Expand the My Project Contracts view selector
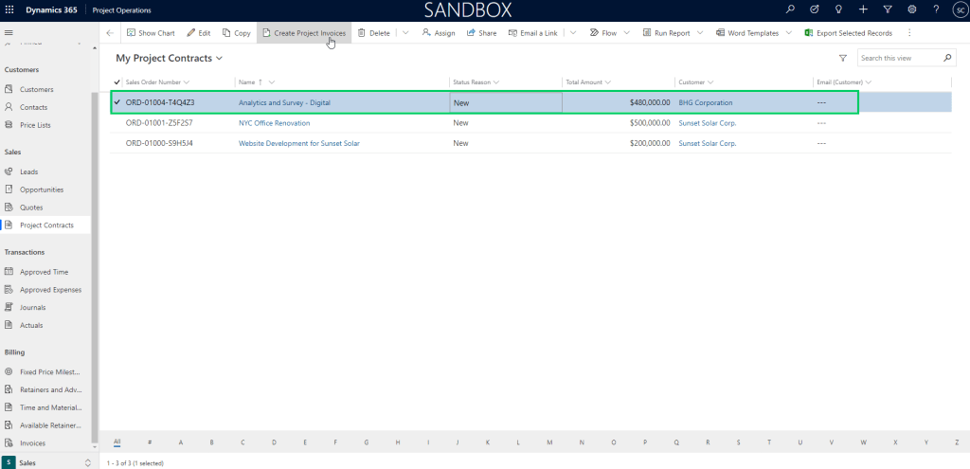This screenshot has width=970, height=469. click(220, 59)
